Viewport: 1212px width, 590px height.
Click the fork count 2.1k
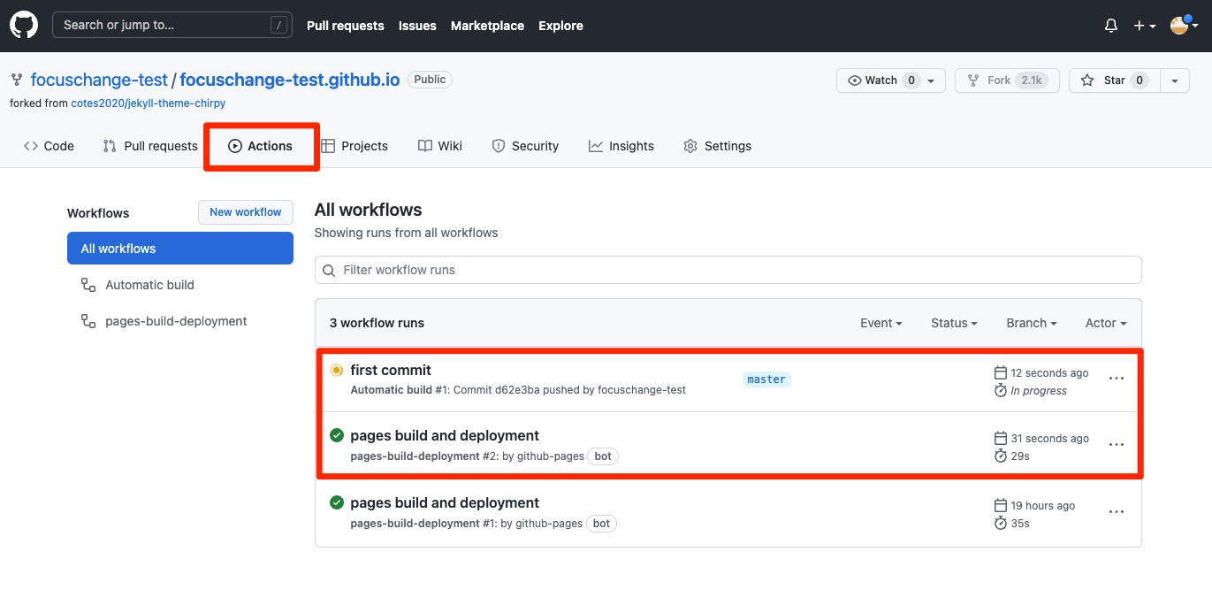coord(1032,80)
